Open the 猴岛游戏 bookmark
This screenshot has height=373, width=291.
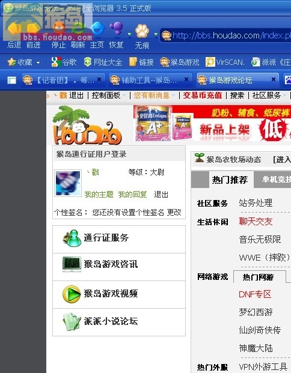point(180,62)
